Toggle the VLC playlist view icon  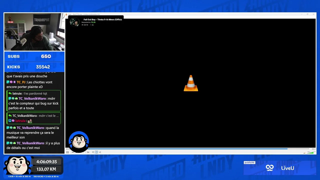pos(93,152)
